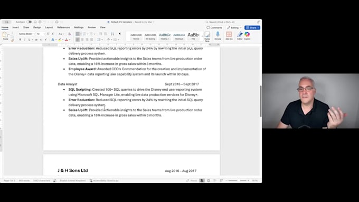Adjust the zoom slider in status bar
359x202 pixels.
pyautogui.click(x=237, y=181)
